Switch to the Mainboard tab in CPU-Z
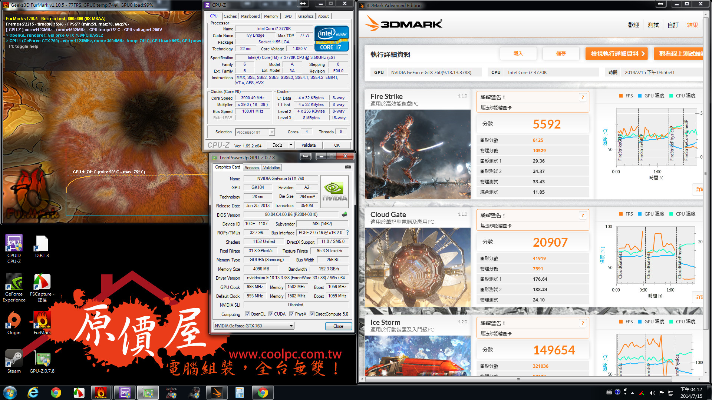The height and width of the screenshot is (400, 712). click(x=250, y=16)
